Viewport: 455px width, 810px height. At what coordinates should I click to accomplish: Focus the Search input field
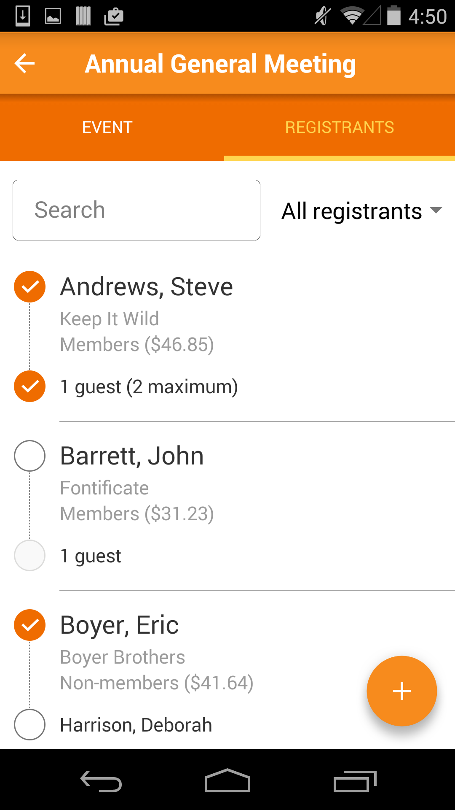click(136, 210)
